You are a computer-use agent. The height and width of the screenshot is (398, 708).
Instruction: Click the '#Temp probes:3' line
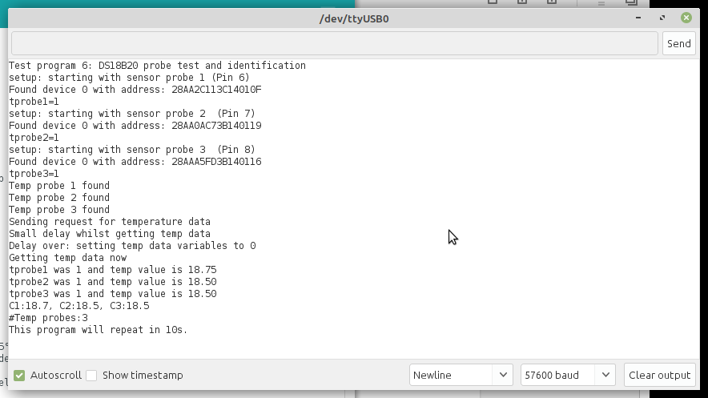(x=48, y=318)
